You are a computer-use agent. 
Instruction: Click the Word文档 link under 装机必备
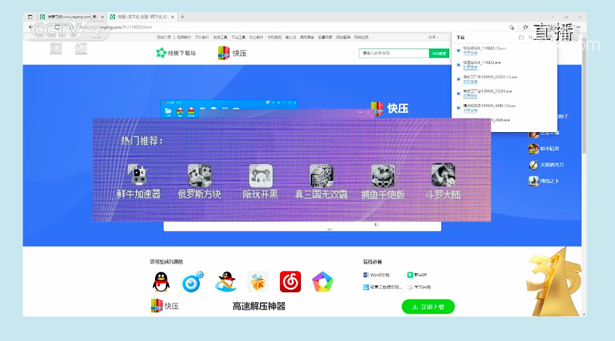coord(379,275)
